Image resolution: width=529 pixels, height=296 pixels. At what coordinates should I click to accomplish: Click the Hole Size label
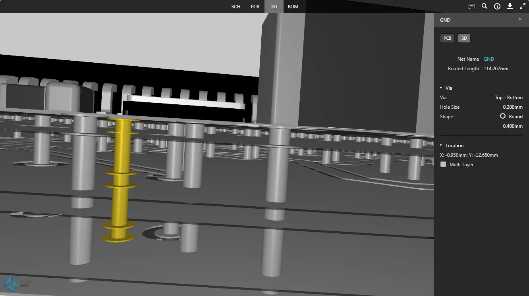point(450,107)
